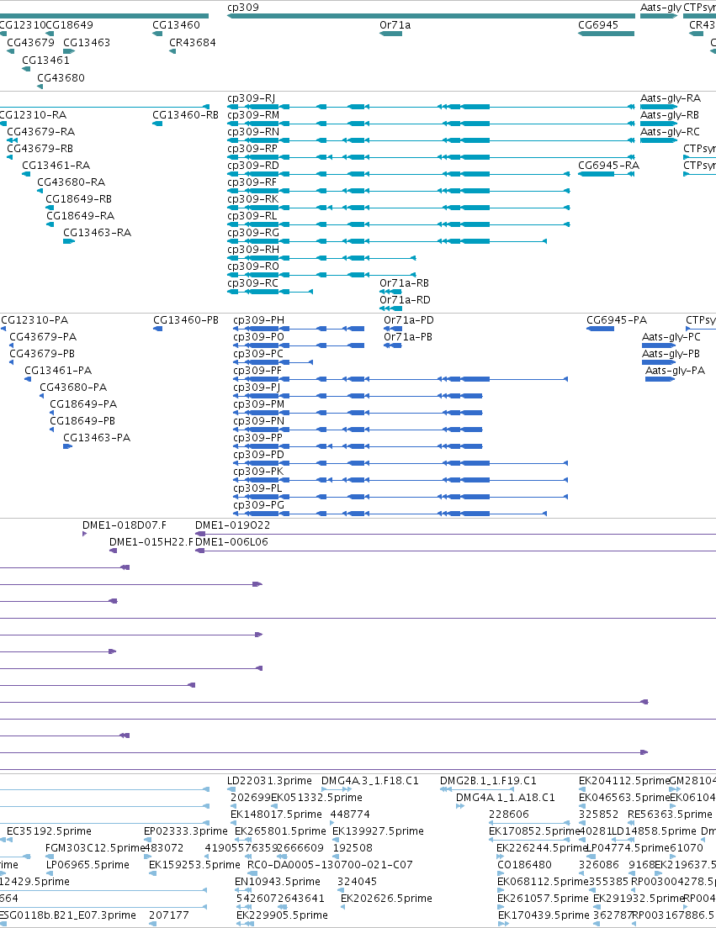
Task: Select protein cp309-PJ
Action: tap(257, 388)
